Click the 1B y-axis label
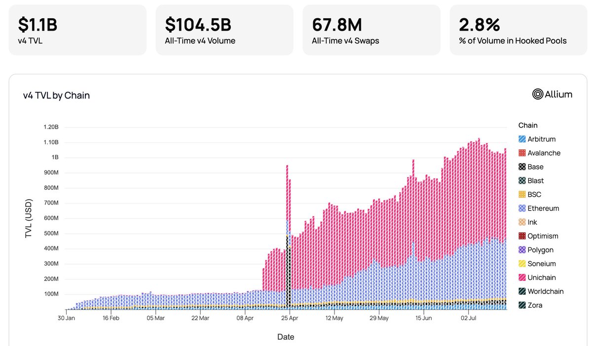 (54, 158)
